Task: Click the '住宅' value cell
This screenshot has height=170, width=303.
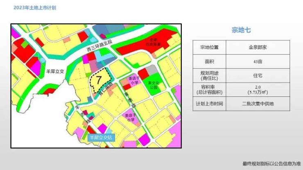Action: [x=258, y=76]
